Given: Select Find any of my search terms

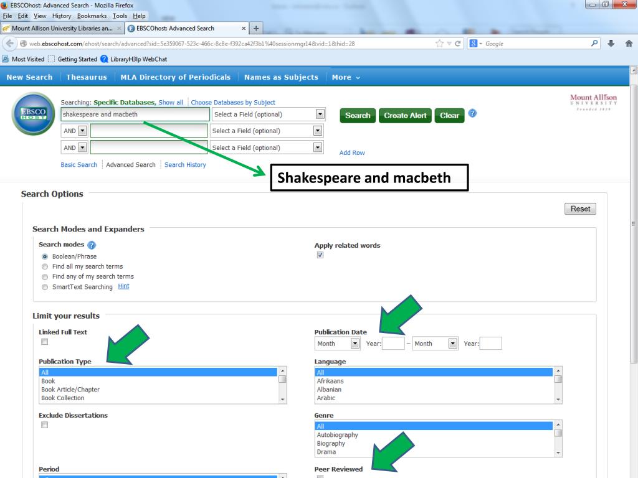Looking at the screenshot, I should [x=45, y=277].
